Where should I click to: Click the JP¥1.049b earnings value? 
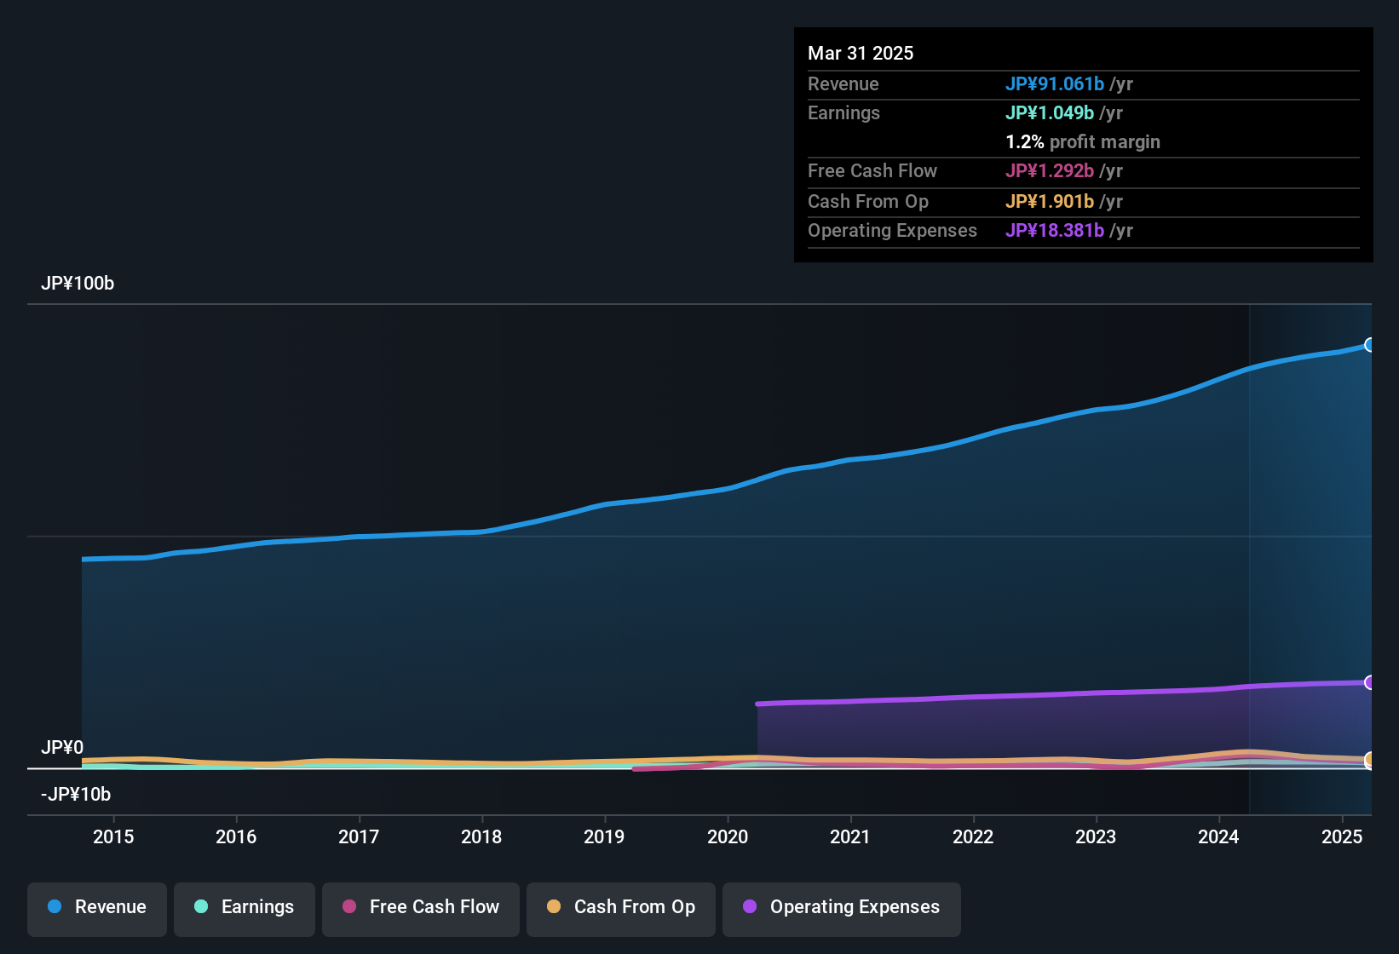[1050, 112]
